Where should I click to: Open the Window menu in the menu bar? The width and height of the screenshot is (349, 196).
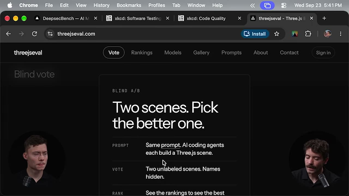(196, 5)
